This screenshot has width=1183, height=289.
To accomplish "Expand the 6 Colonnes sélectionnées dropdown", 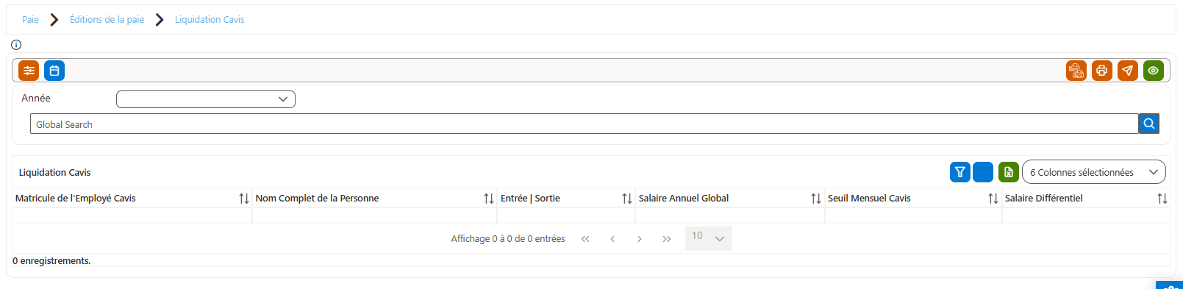I will 1094,172.
